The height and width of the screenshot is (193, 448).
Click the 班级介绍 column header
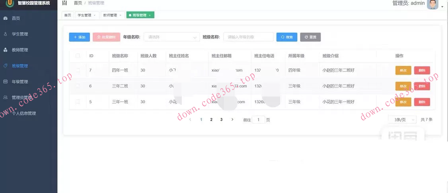(x=330, y=56)
